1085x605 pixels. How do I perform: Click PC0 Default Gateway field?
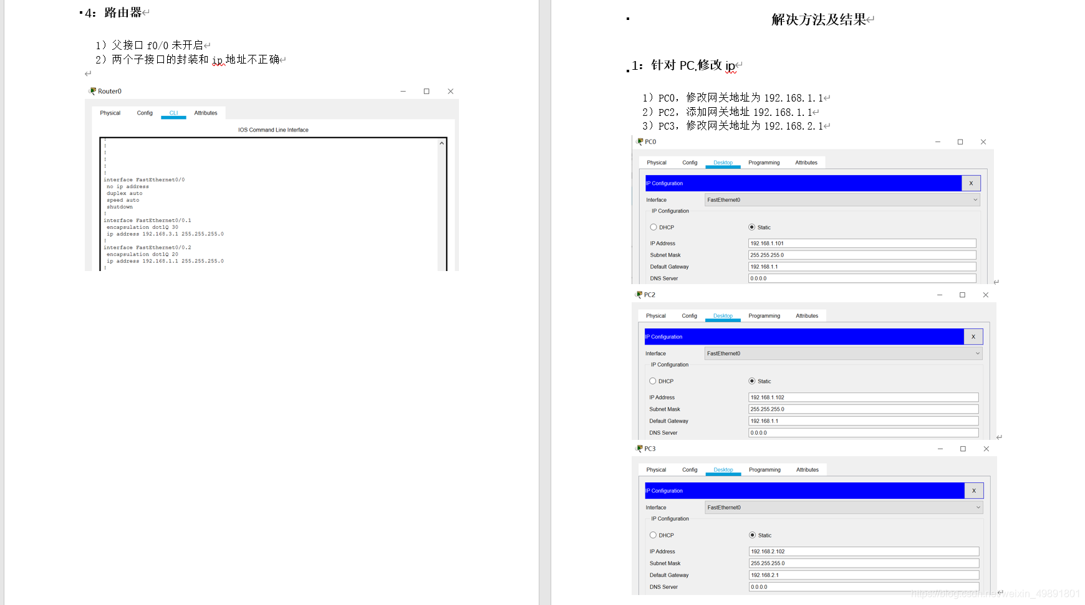pos(862,267)
